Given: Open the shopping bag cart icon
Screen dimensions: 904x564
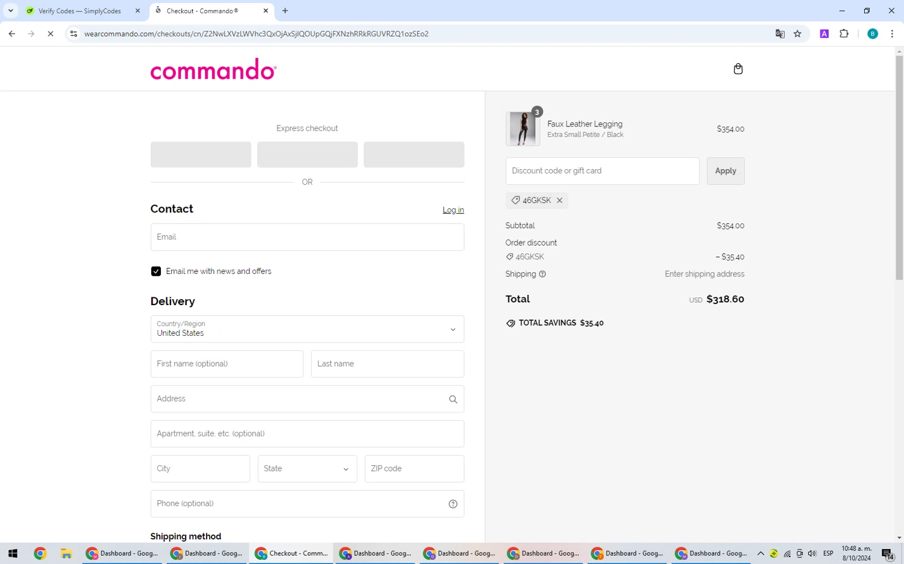Looking at the screenshot, I should tap(738, 69).
